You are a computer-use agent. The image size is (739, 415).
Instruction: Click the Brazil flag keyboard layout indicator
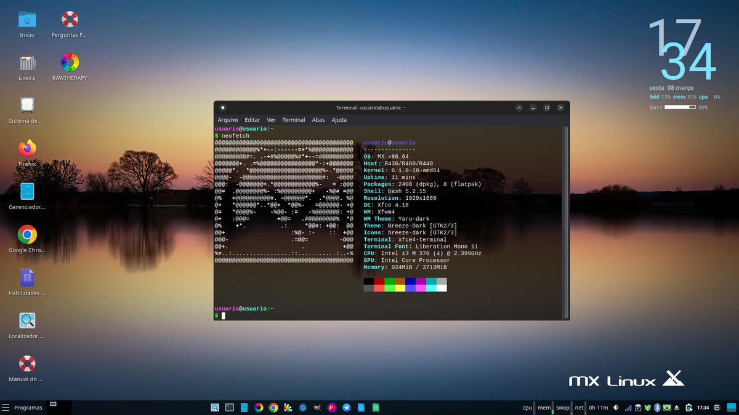[x=667, y=408]
